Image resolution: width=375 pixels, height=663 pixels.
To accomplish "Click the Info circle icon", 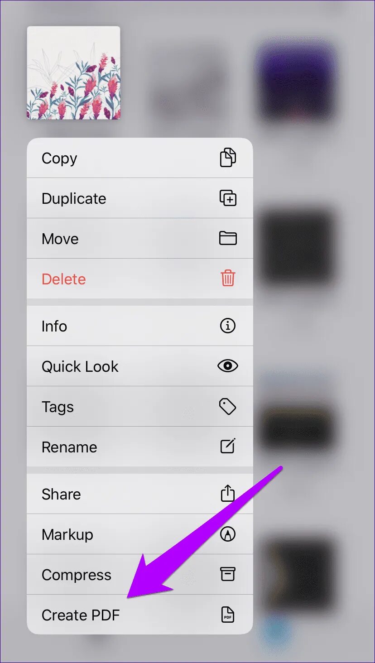I will click(x=228, y=326).
